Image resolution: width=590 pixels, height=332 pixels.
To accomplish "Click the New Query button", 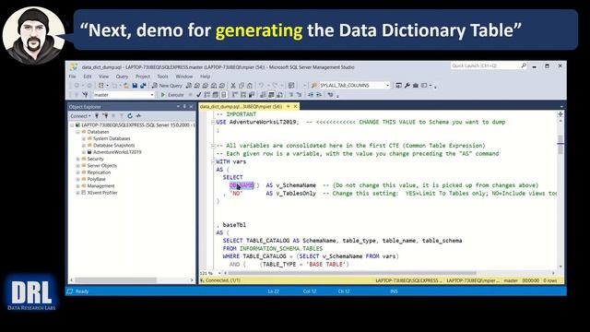I will coord(167,86).
